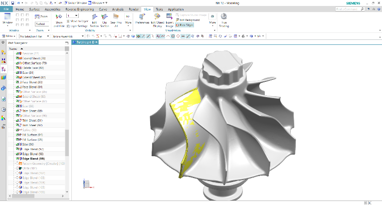Switch to the Reverse Engineering tab

tap(79, 9)
